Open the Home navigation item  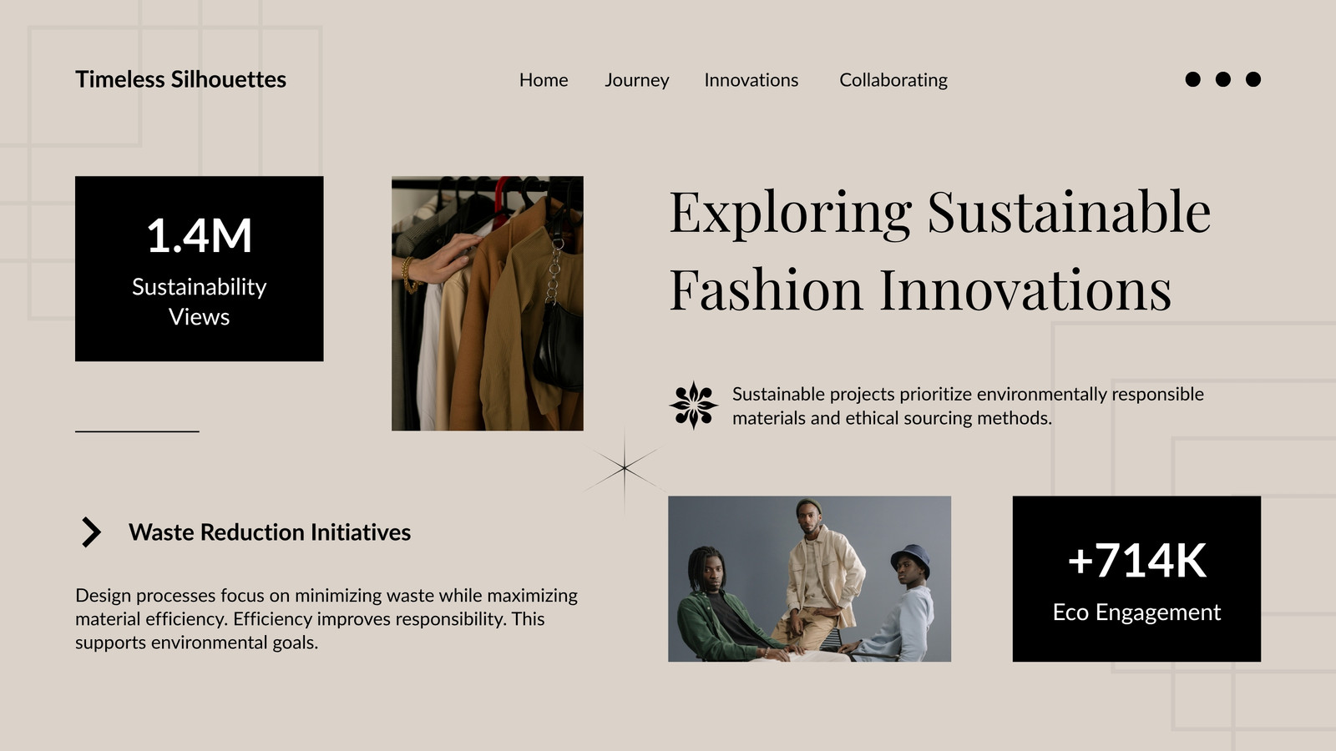[x=544, y=80]
